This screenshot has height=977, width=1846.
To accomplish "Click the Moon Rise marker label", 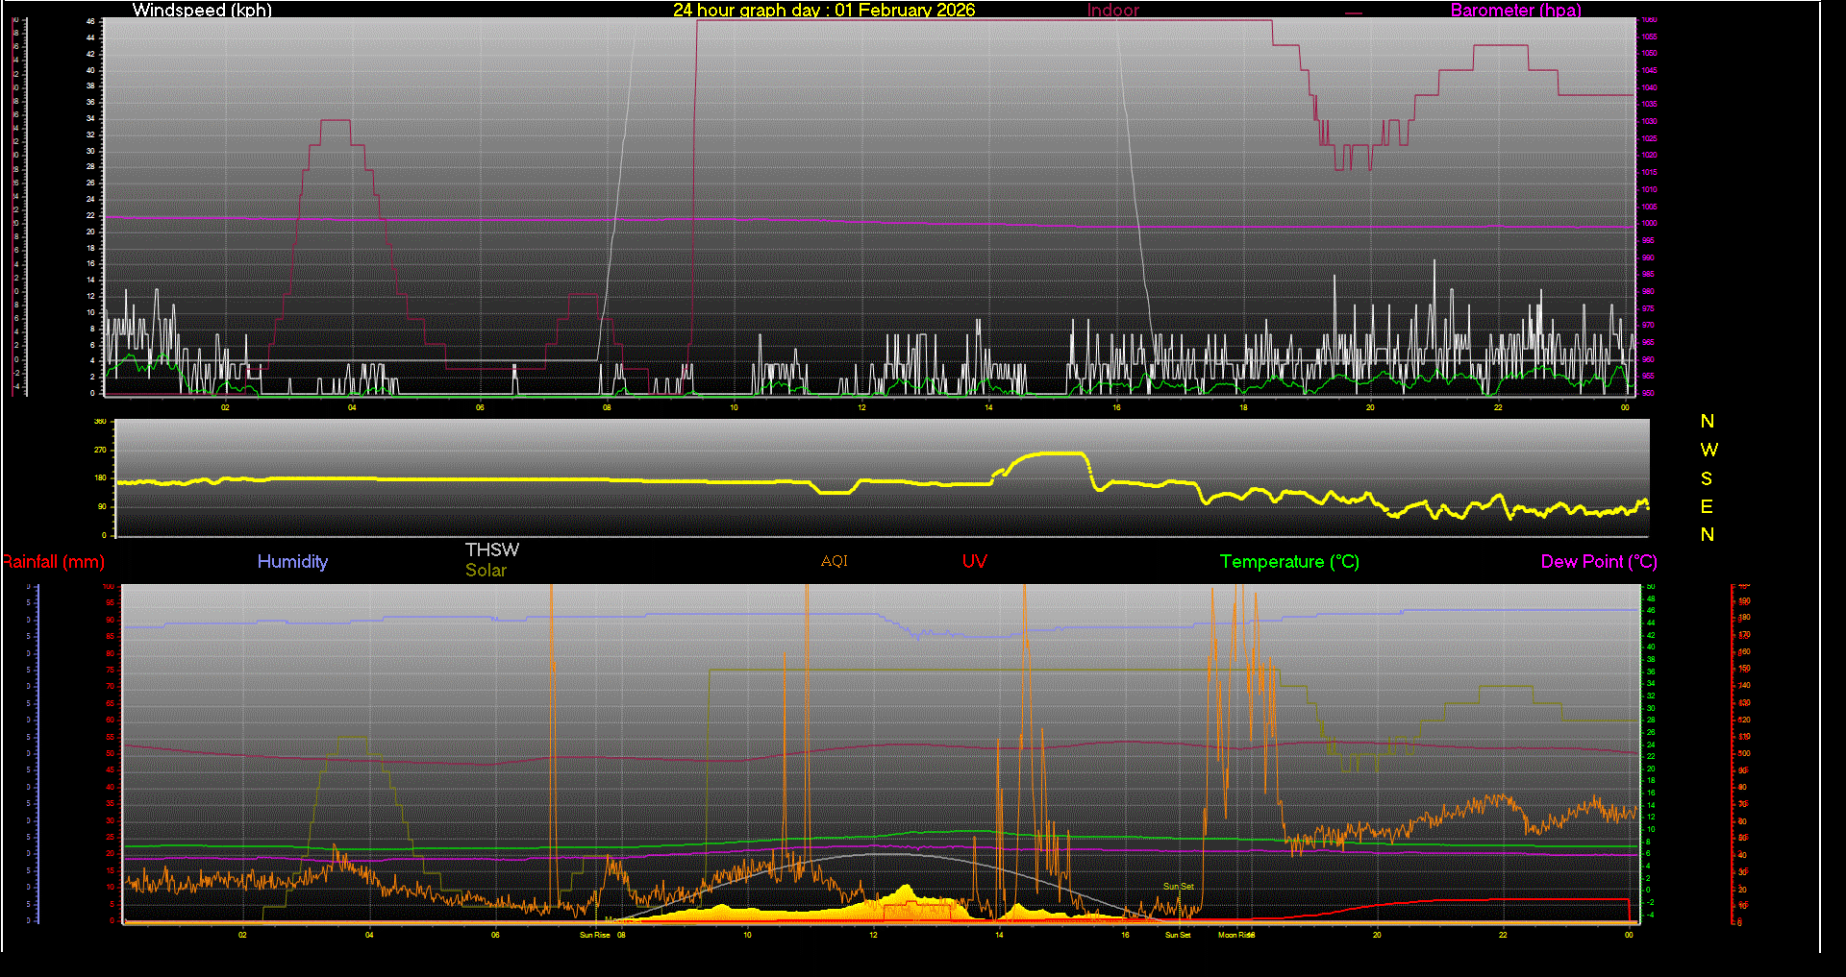I will click(1235, 934).
